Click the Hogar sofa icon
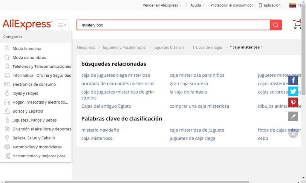This screenshot has height=183, width=306. click(x=7, y=102)
